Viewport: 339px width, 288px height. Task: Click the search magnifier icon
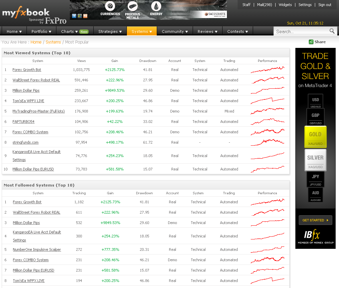pyautogui.click(x=332, y=31)
